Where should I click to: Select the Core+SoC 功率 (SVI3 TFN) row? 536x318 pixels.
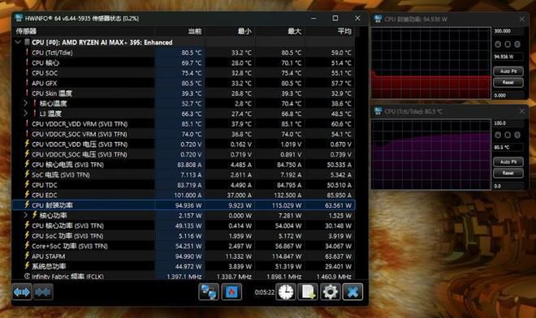(184, 246)
